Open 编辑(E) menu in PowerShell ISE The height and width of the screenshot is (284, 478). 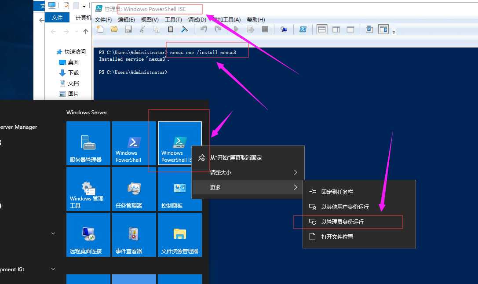pos(126,20)
